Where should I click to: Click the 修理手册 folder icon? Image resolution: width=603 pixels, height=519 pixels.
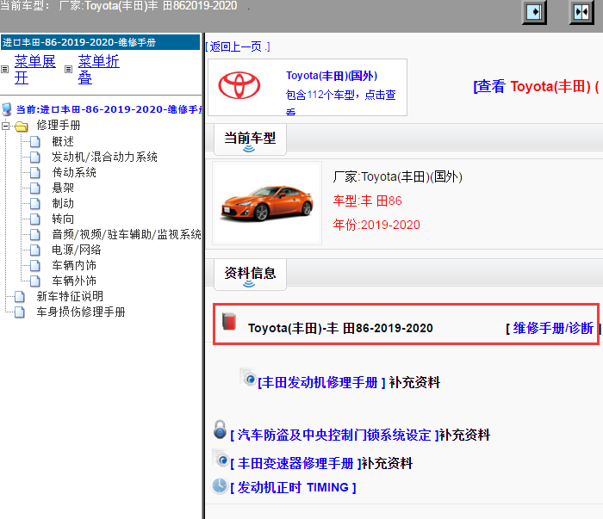click(x=22, y=126)
